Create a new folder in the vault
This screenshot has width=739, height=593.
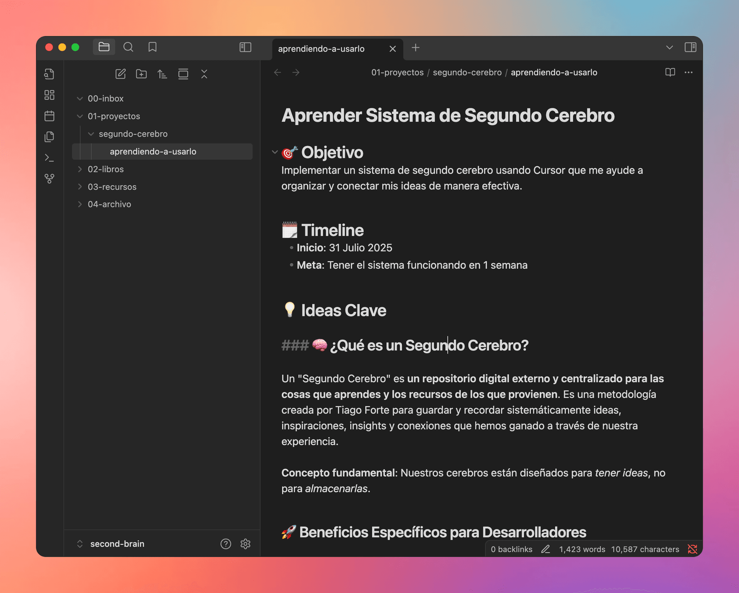141,74
